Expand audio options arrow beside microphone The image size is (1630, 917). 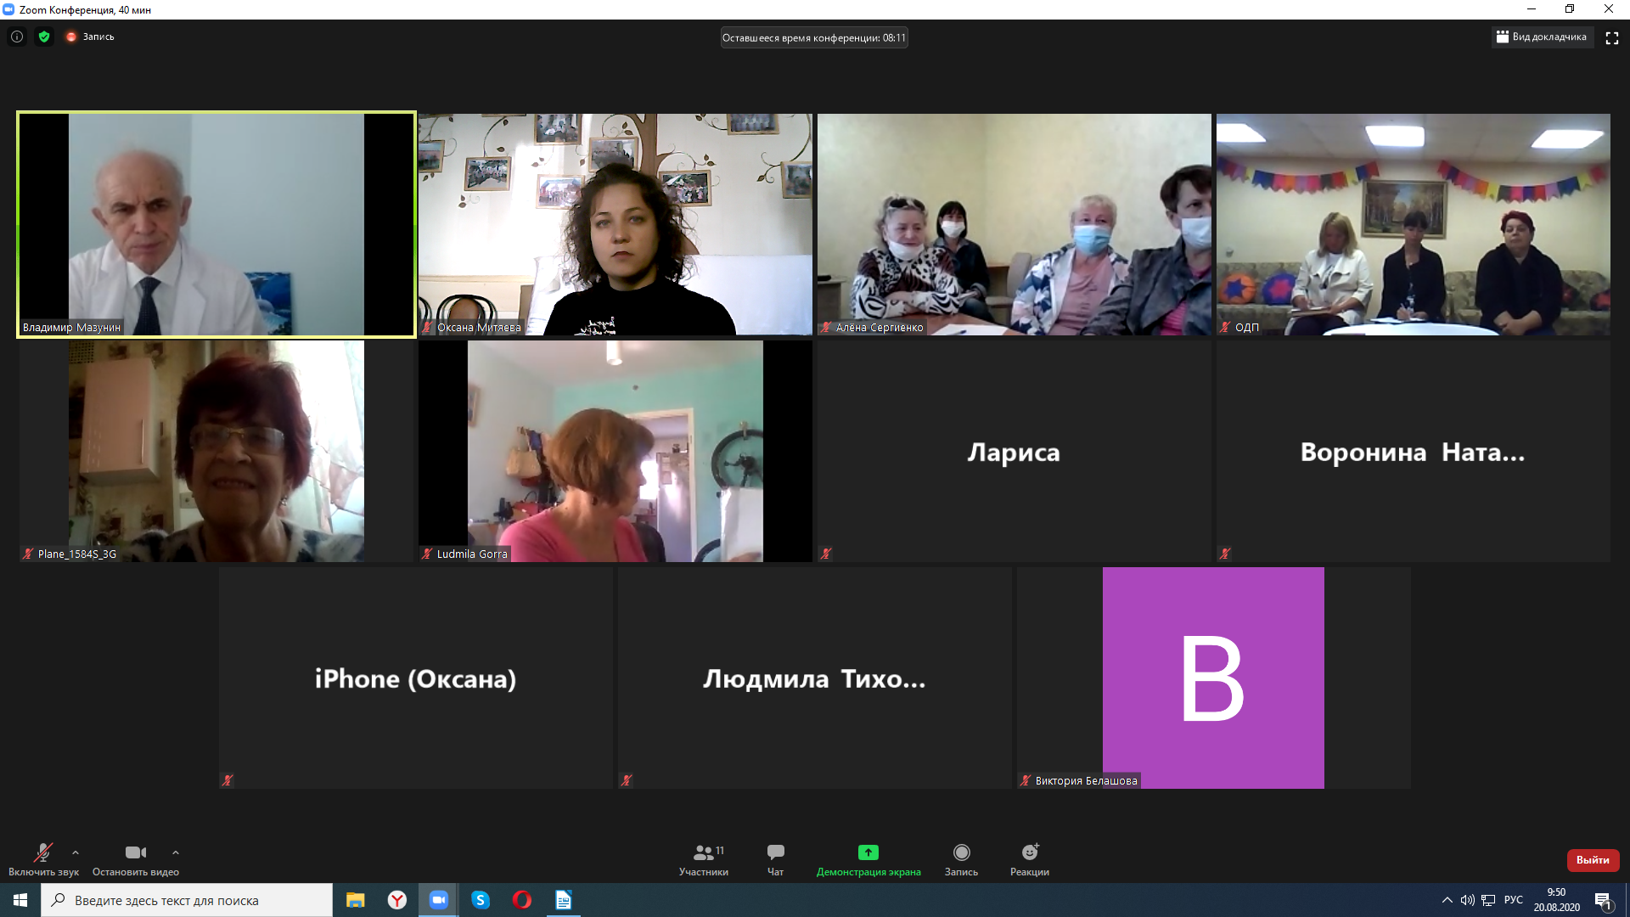pos(76,852)
